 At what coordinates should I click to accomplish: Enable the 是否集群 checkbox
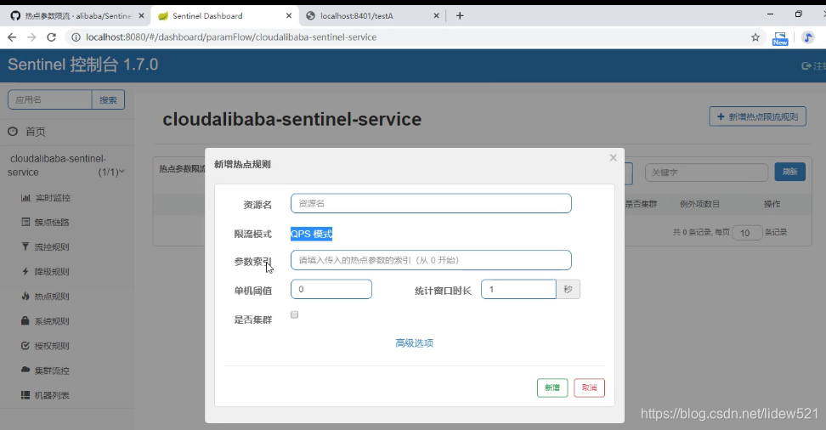tap(295, 314)
